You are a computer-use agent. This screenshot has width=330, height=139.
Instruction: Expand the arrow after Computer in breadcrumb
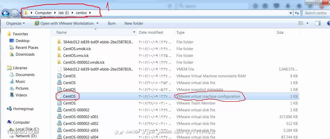point(55,13)
